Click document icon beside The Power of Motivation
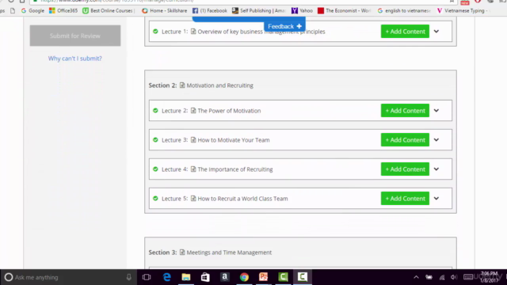The image size is (507, 285). (193, 111)
